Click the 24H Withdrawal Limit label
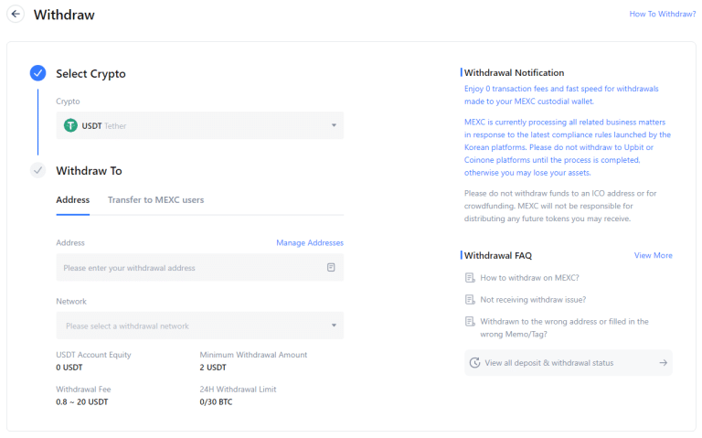The height and width of the screenshot is (438, 702). click(x=238, y=390)
